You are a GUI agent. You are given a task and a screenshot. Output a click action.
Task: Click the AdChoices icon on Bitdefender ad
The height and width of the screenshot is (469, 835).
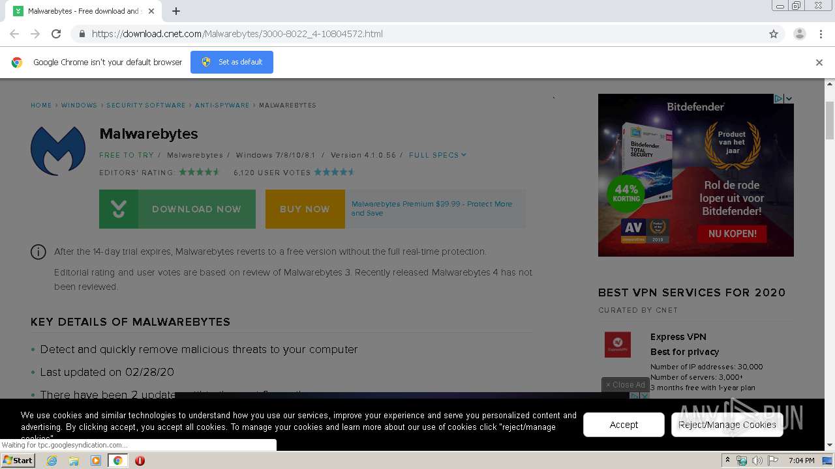[x=778, y=98]
